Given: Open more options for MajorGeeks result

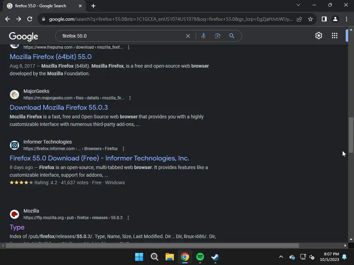Looking at the screenshot, I should pyautogui.click(x=130, y=98).
